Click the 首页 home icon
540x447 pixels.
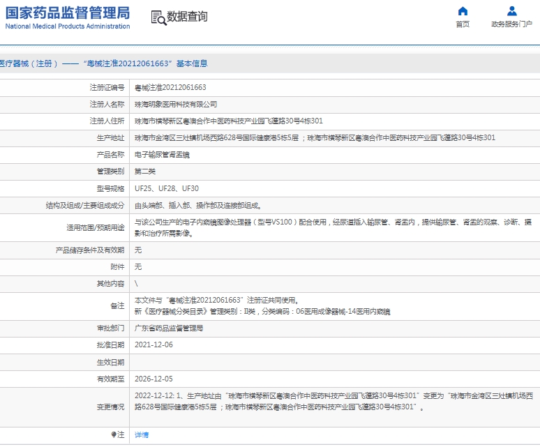pyautogui.click(x=463, y=11)
